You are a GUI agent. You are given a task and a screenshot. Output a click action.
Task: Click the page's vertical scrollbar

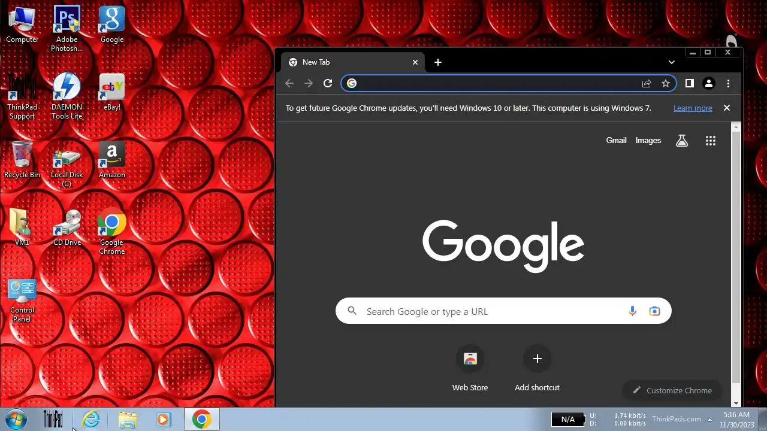(736, 257)
